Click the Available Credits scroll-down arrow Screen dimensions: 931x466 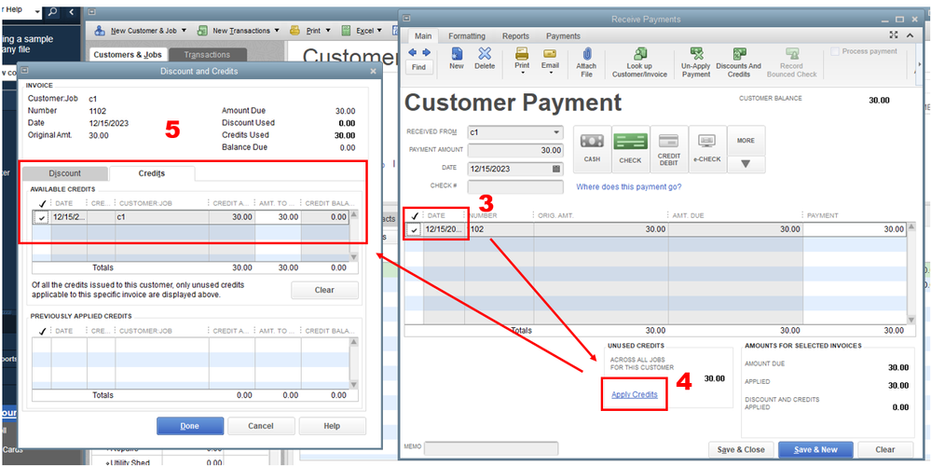pos(354,257)
